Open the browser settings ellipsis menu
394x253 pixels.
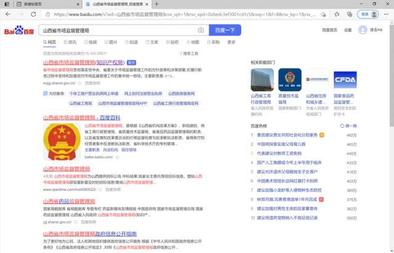[x=386, y=14]
